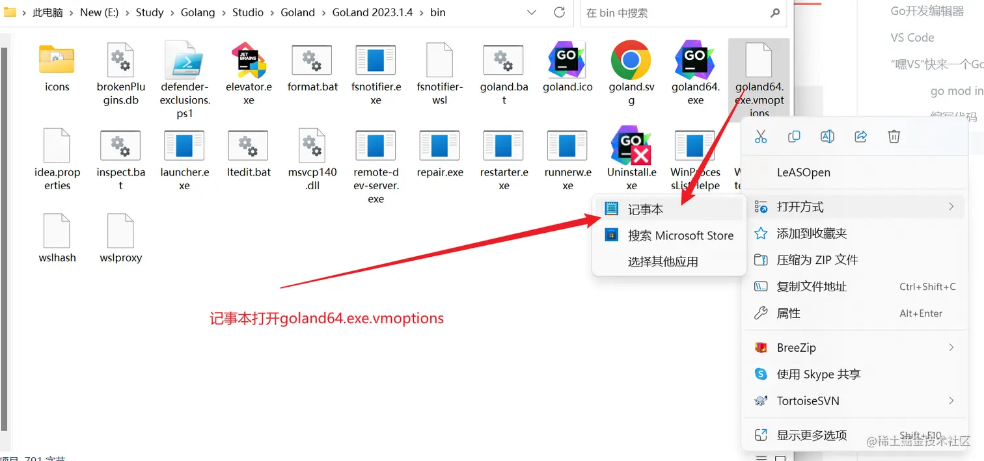Choose 搜索 Microsoft Store option

tap(670, 235)
